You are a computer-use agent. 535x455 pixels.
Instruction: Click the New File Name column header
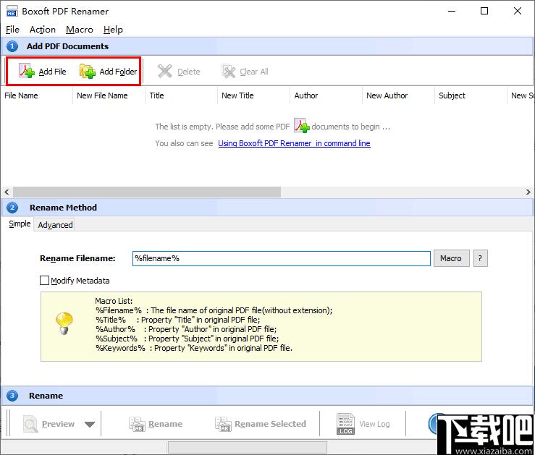click(x=102, y=95)
